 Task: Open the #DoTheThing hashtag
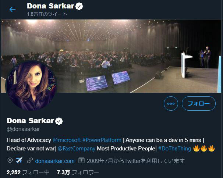(174, 149)
